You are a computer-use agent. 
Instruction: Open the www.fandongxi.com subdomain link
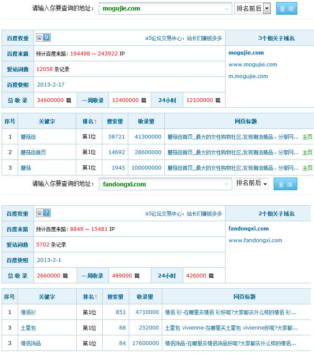pos(255,240)
